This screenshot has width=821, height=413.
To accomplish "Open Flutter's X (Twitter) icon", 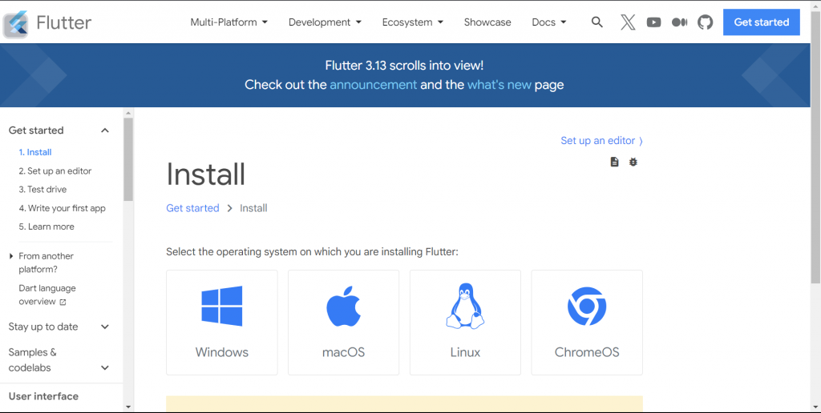I will point(628,22).
